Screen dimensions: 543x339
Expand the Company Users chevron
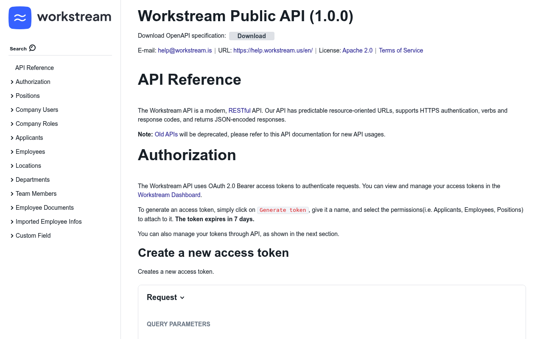pos(12,110)
